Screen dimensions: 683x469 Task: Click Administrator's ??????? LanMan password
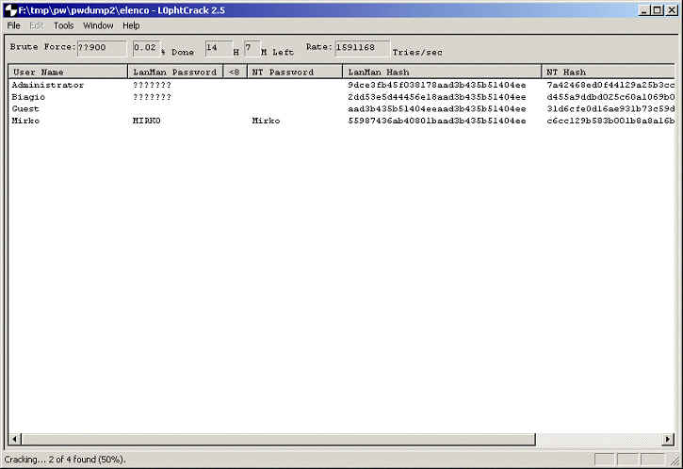click(152, 85)
